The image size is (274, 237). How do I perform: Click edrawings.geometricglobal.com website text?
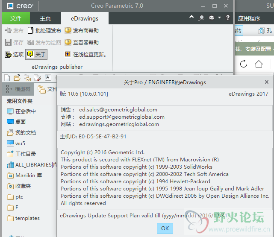(119, 124)
